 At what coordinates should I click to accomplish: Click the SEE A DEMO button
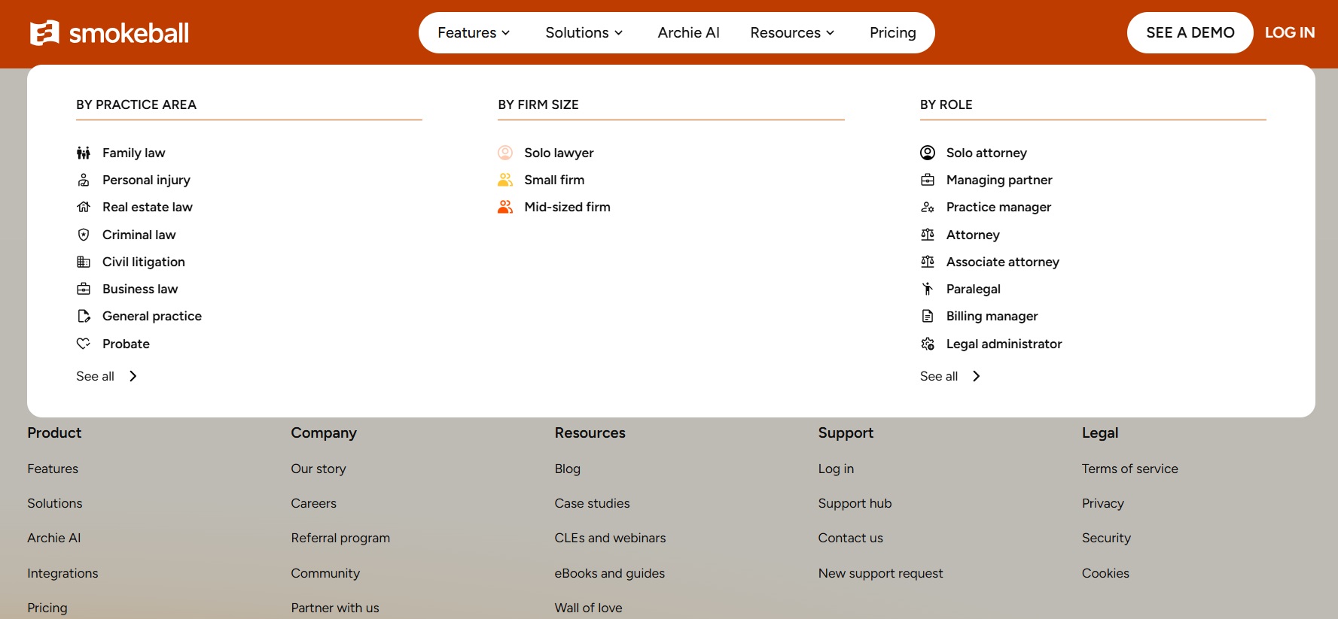pyautogui.click(x=1190, y=32)
